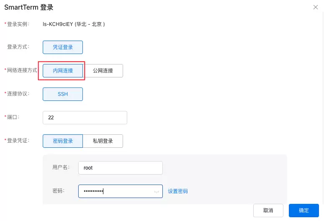The width and height of the screenshot is (324, 221).
Task: Focus the 端口 port field
Action: [85, 118]
